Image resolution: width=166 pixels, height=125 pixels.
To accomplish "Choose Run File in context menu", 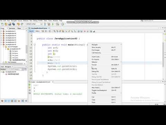I will pyautogui.click(x=105, y=69).
